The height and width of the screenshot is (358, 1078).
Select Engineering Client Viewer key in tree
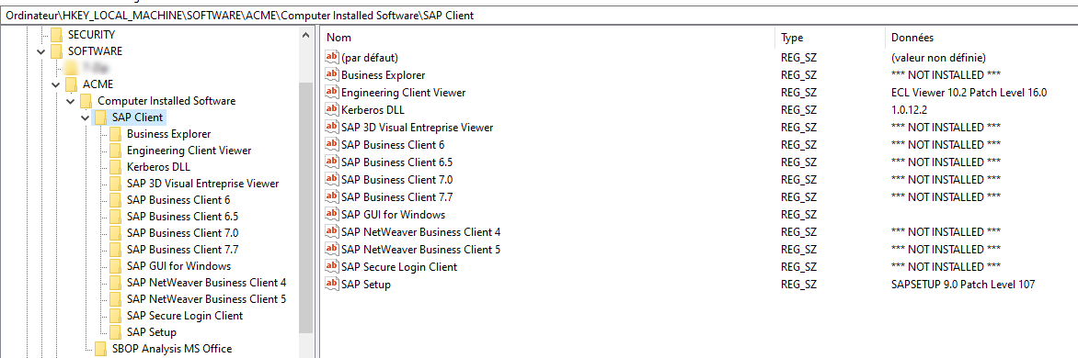189,151
